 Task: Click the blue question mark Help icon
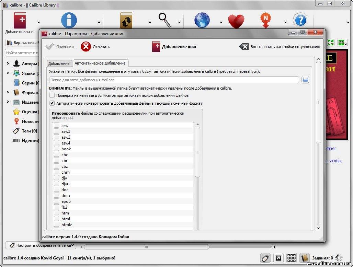(x=300, y=21)
